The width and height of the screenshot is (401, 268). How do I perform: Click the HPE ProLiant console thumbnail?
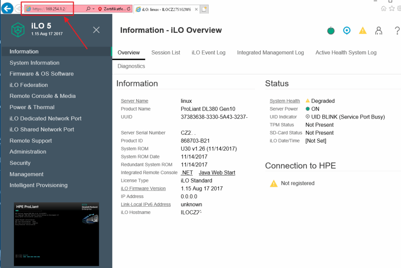(56, 234)
